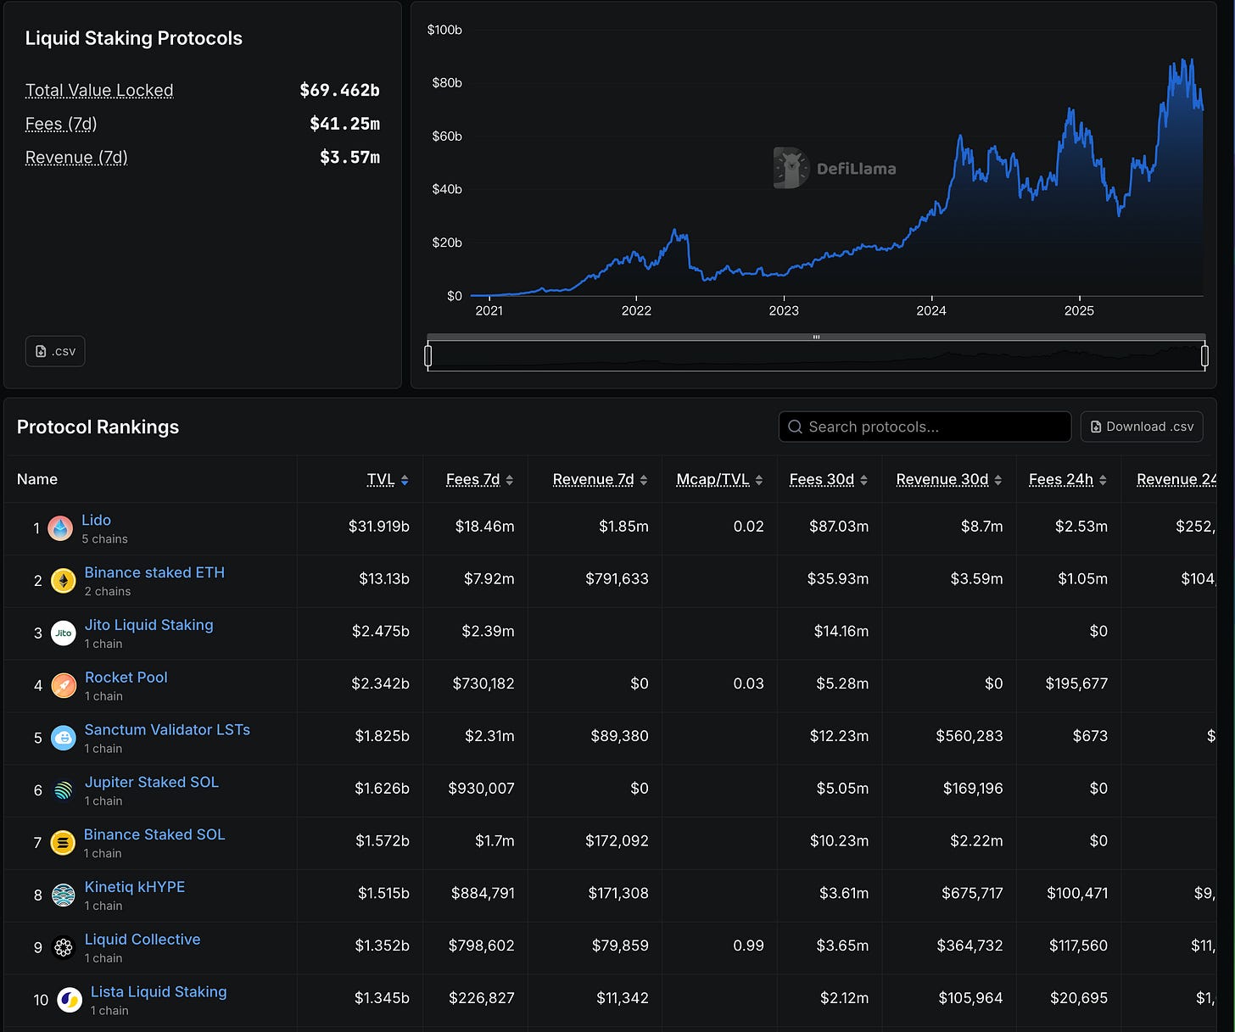Click the Lido protocol logo icon

point(60,528)
